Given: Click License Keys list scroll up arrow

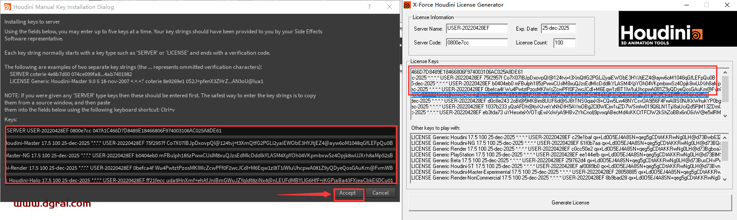Looking at the screenshot, I should (725, 72).
